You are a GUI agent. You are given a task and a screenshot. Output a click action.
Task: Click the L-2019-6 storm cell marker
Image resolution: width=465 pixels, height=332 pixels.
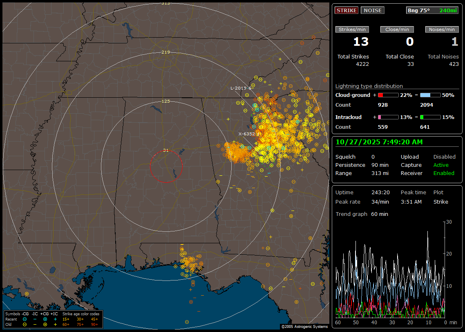241,88
